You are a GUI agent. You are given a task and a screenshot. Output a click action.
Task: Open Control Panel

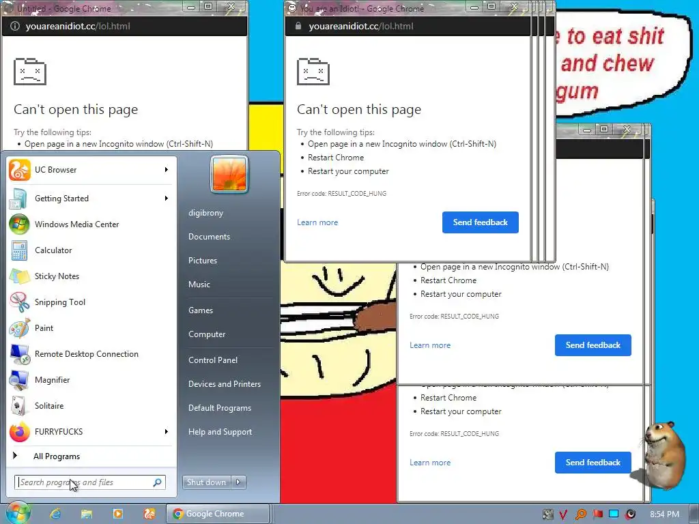pos(213,360)
